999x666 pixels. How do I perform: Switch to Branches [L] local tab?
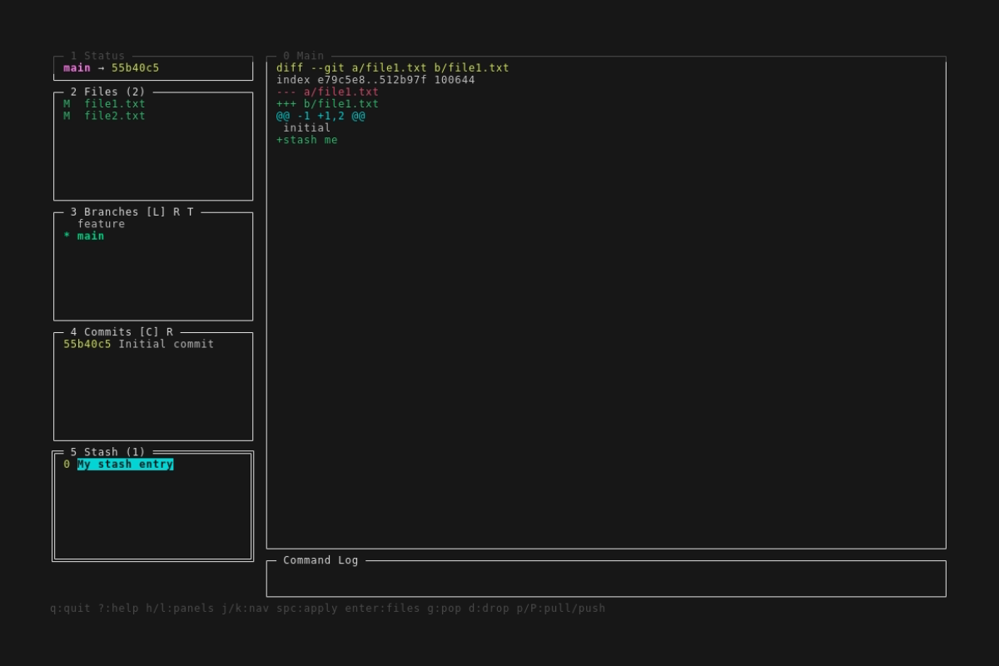(x=156, y=212)
